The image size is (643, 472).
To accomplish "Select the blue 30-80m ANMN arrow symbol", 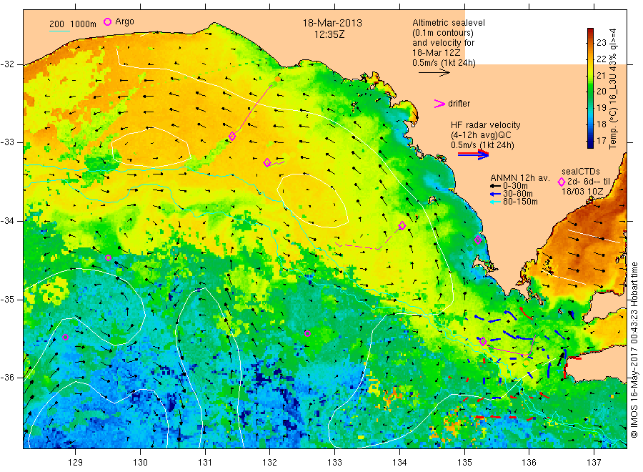I will tap(496, 194).
